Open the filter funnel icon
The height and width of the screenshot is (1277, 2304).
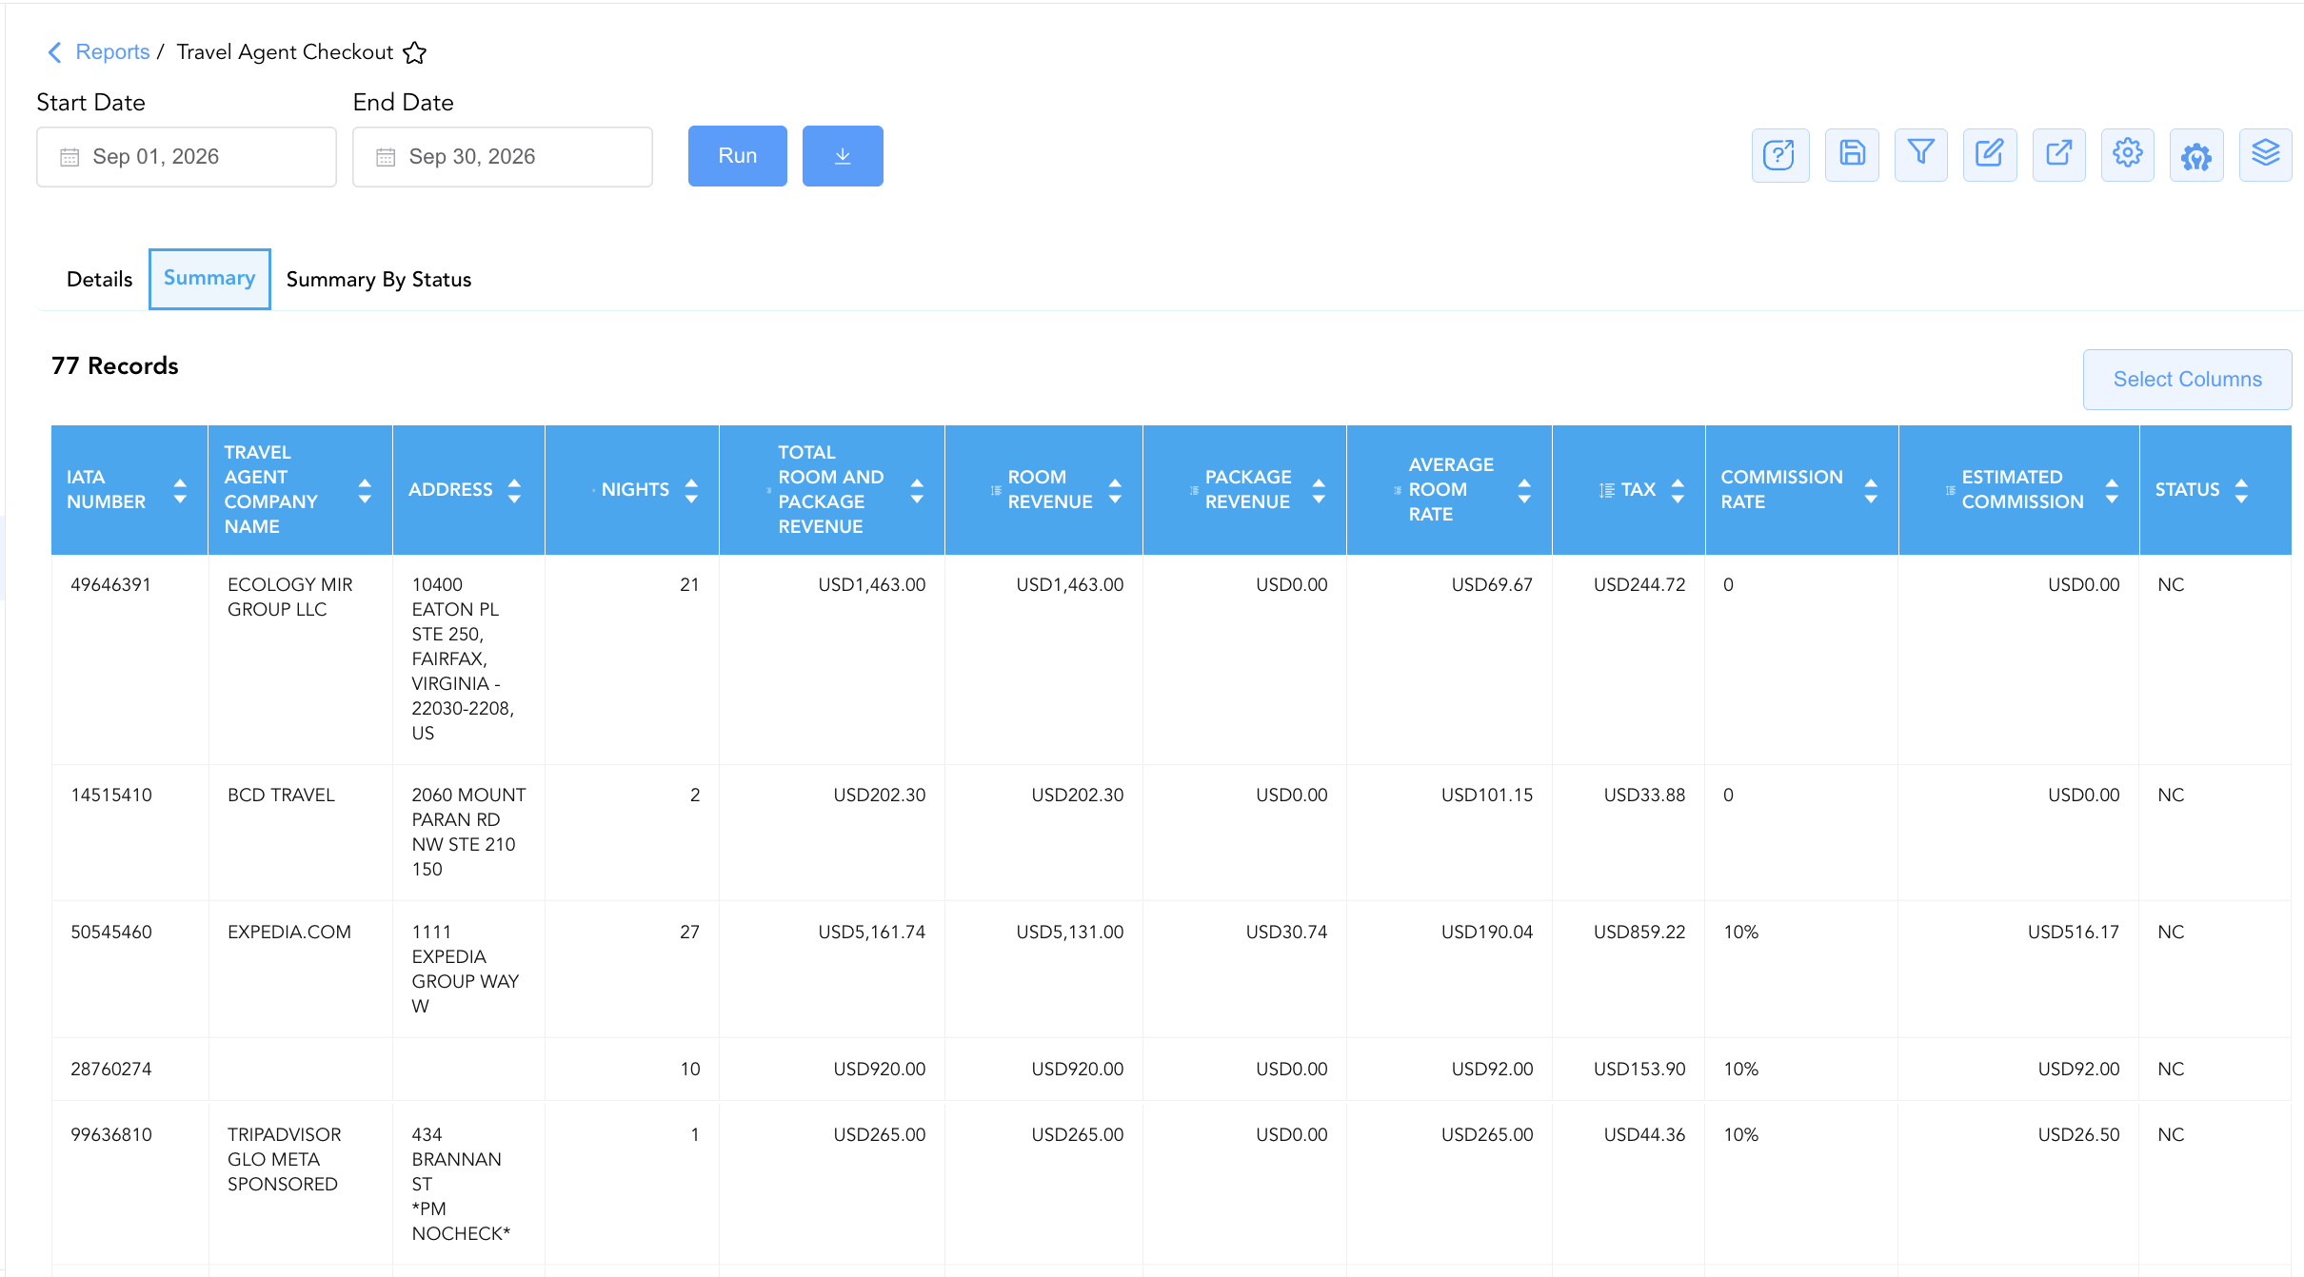point(1921,155)
